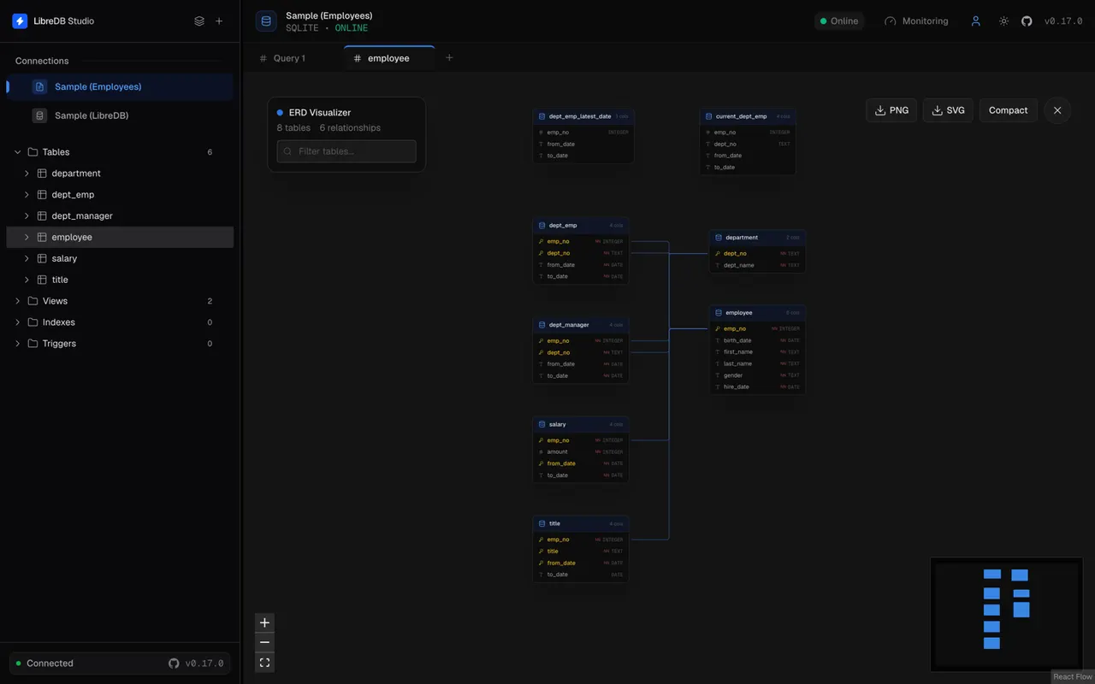Select the department node header in diagram
The image size is (1095, 684).
click(757, 238)
